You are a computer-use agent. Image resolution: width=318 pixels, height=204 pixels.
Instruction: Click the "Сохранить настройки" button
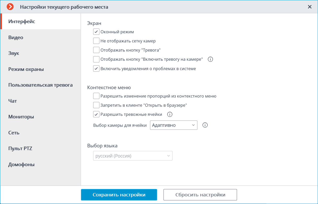click(x=119, y=195)
